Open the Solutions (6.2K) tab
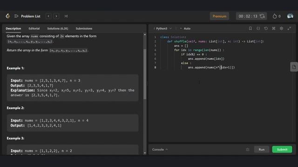The height and width of the screenshot is (167, 298). pyautogui.click(x=58, y=28)
